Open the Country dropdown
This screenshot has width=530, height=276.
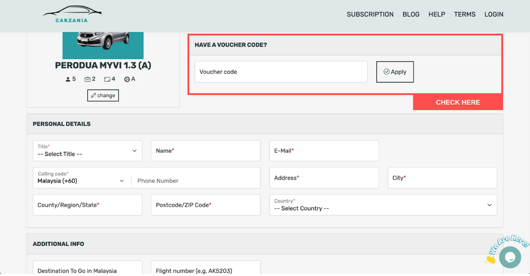(383, 205)
